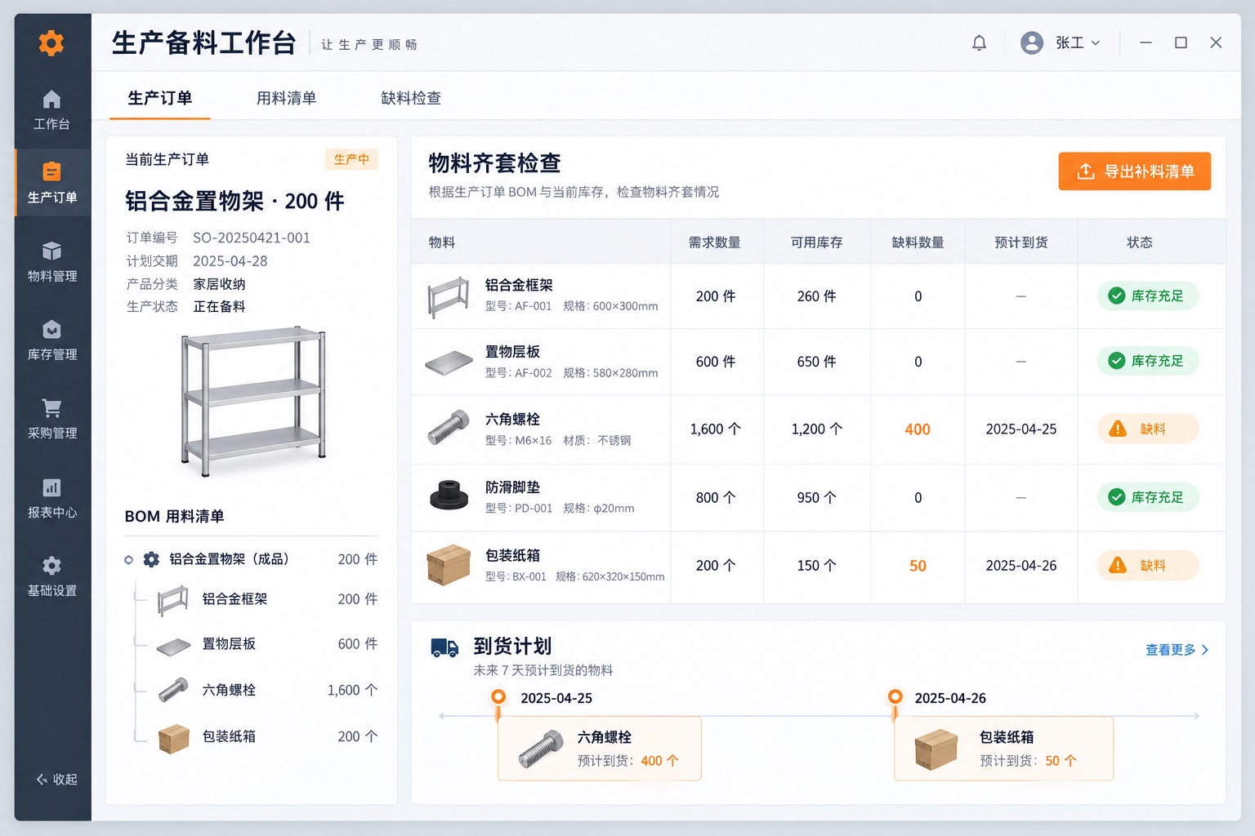Click the orange gear app logo

[x=51, y=42]
